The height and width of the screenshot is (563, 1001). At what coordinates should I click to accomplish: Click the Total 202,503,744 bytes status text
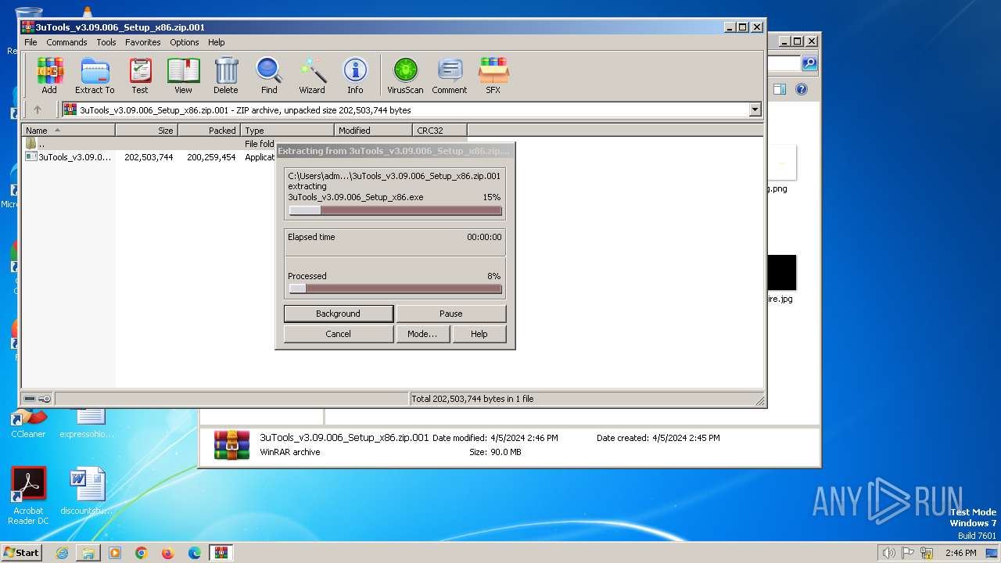(472, 399)
